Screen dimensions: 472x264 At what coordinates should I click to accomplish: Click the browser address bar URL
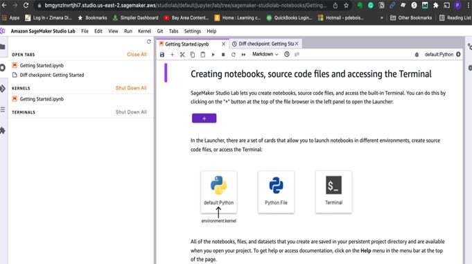(x=185, y=6)
